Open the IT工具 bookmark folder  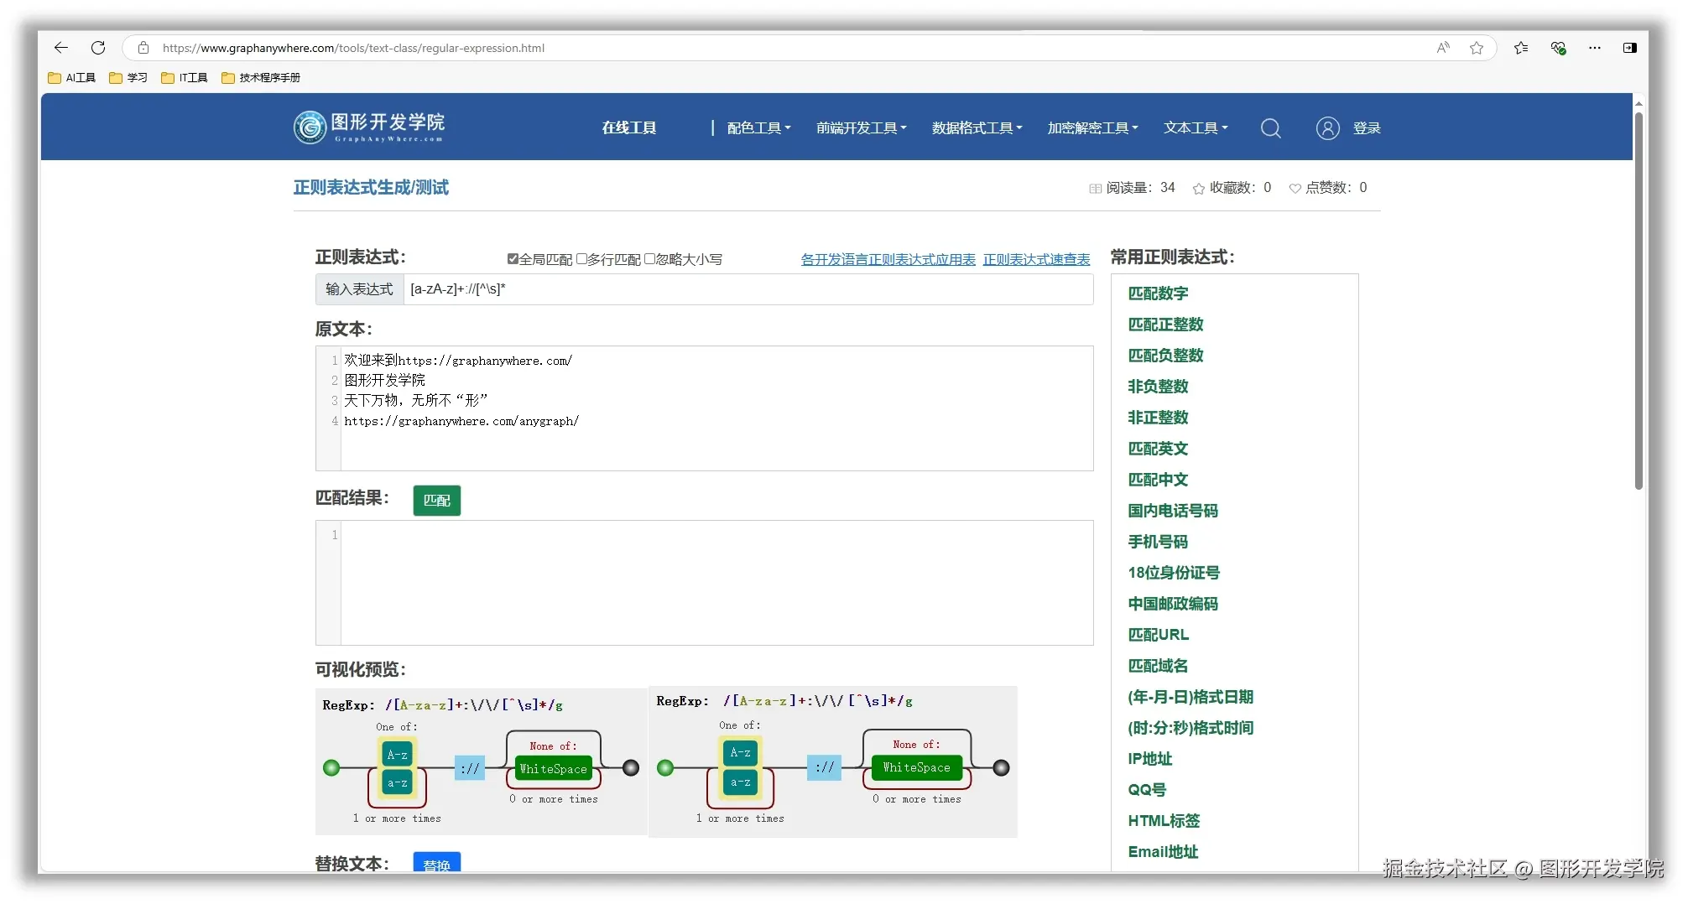[x=185, y=78]
